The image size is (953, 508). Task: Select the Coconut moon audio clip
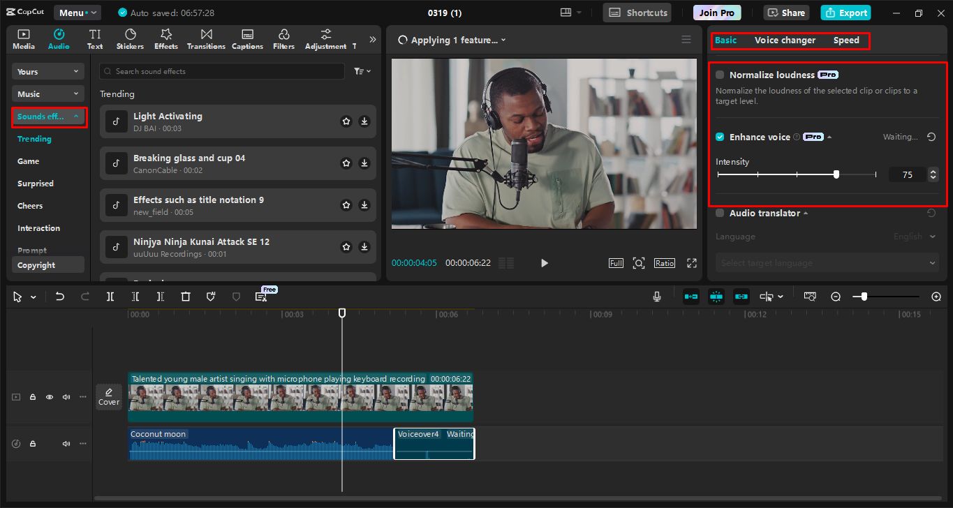[x=258, y=443]
